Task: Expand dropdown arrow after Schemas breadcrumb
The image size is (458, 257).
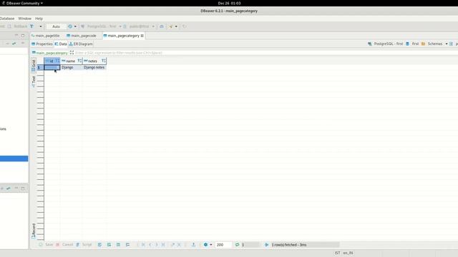Action: coord(447,44)
